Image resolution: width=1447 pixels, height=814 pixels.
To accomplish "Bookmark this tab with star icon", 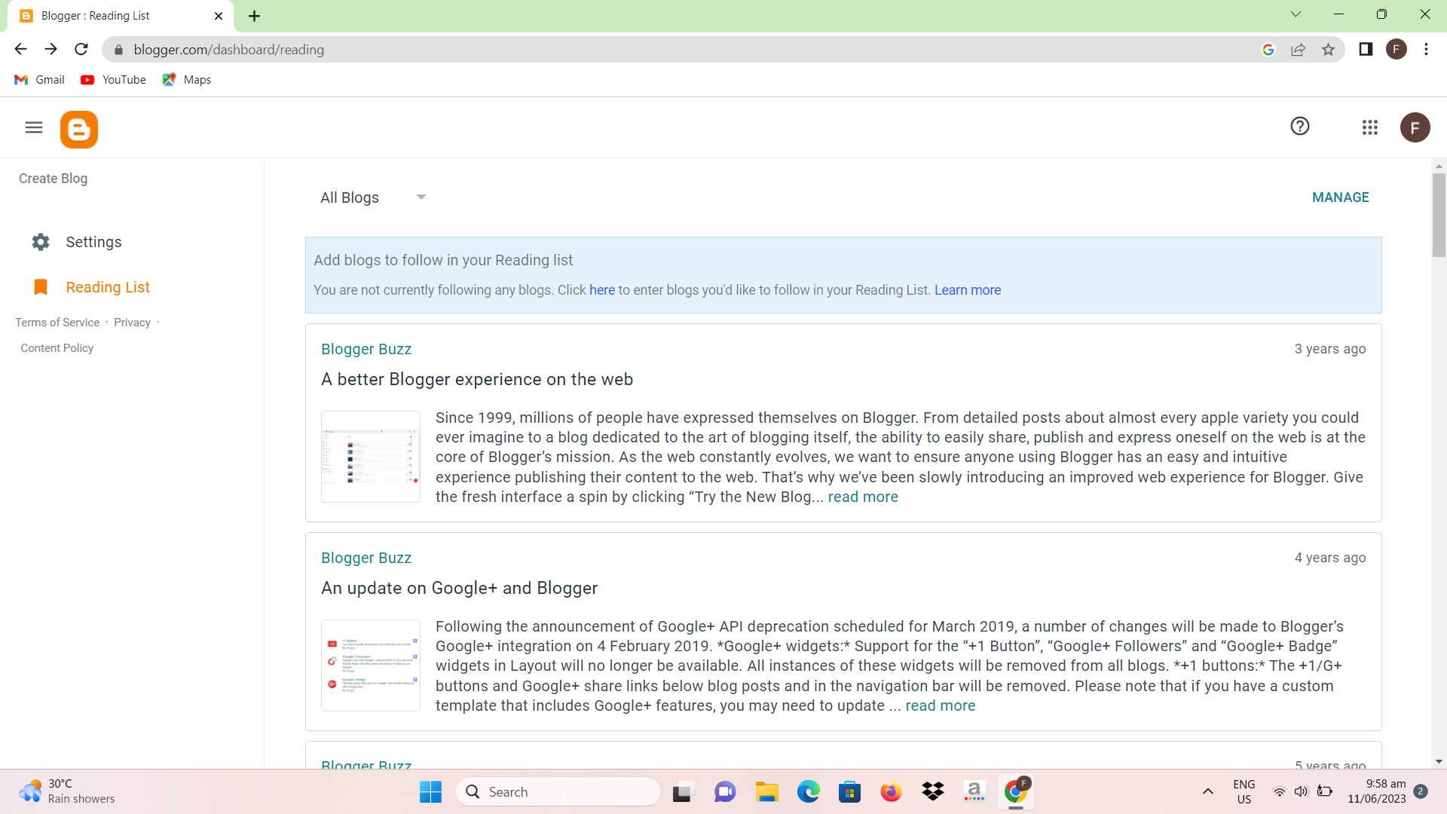I will [x=1328, y=50].
